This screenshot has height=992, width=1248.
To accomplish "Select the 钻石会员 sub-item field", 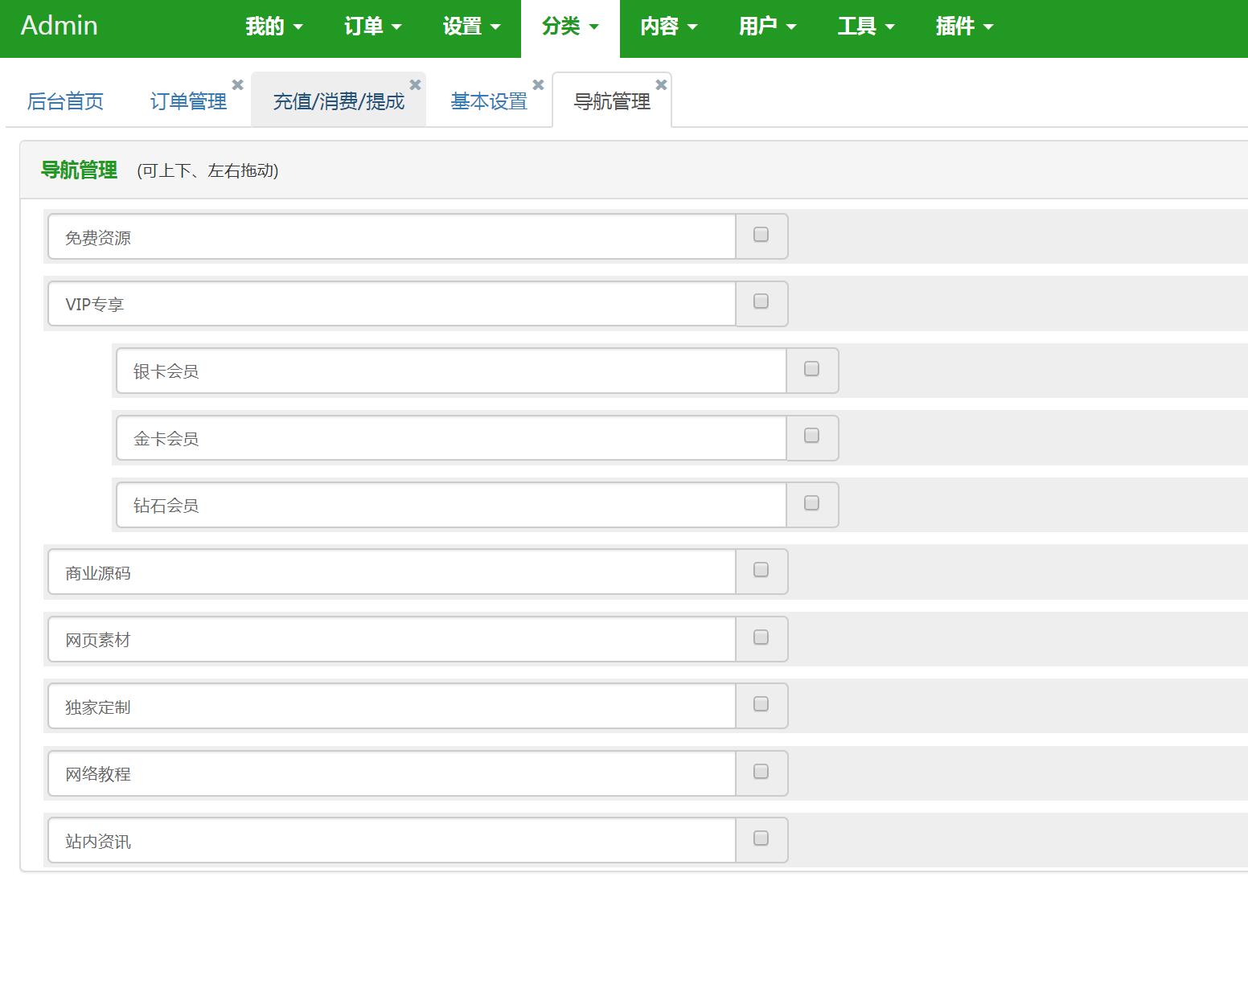I will click(451, 505).
